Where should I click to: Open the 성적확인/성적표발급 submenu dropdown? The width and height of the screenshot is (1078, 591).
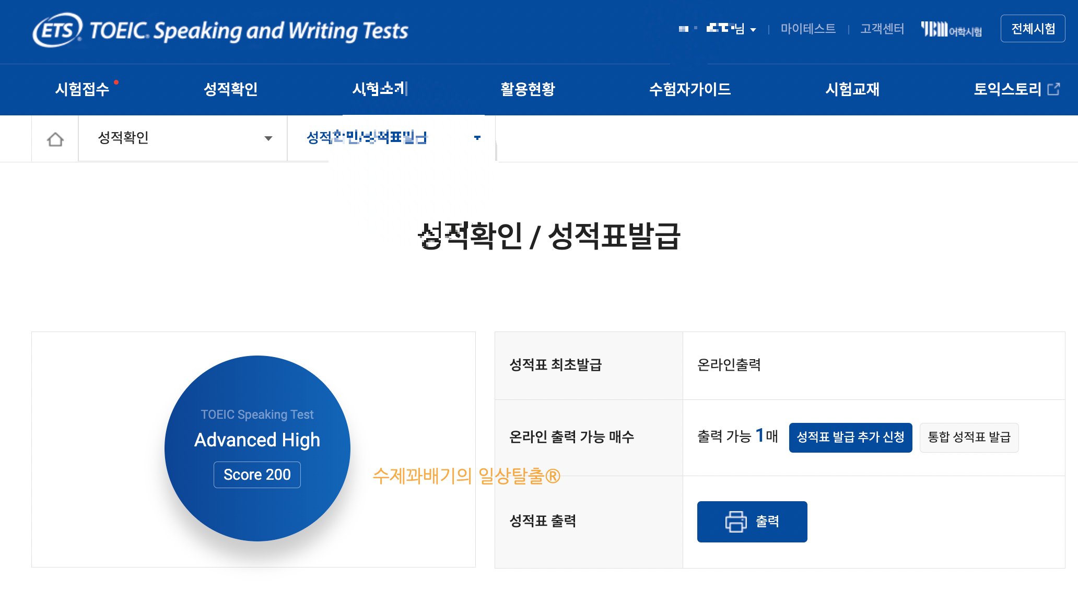click(477, 138)
